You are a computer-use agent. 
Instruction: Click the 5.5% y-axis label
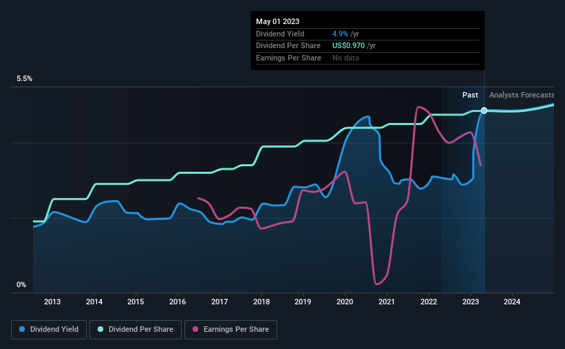[x=25, y=79]
